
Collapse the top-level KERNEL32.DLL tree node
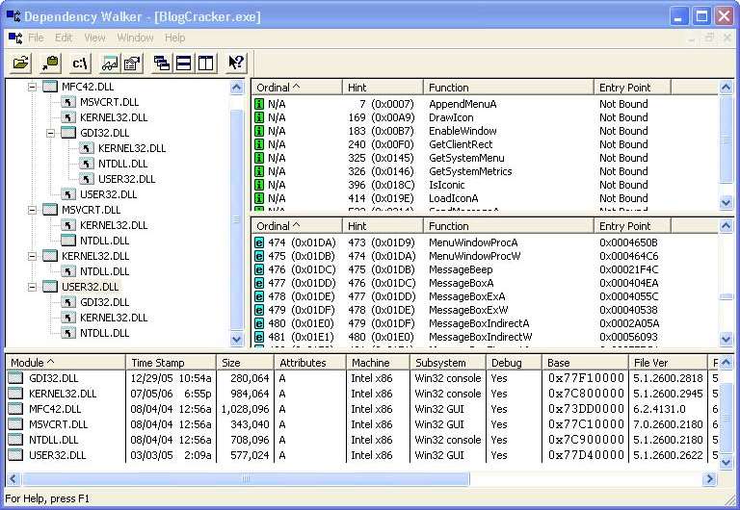click(32, 256)
